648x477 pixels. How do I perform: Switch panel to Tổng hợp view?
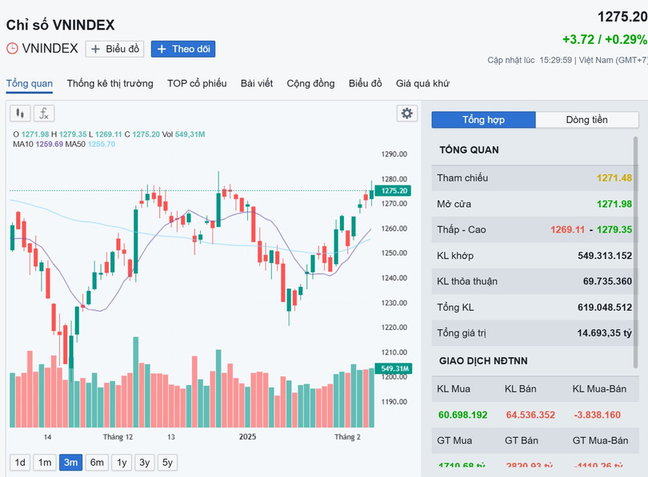(x=483, y=120)
